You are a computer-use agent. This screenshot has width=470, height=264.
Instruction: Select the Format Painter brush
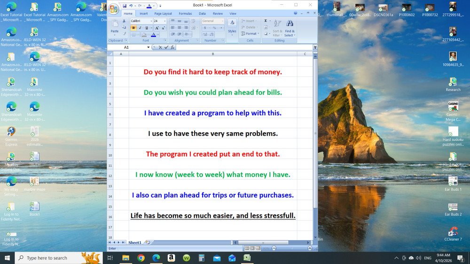click(x=124, y=34)
